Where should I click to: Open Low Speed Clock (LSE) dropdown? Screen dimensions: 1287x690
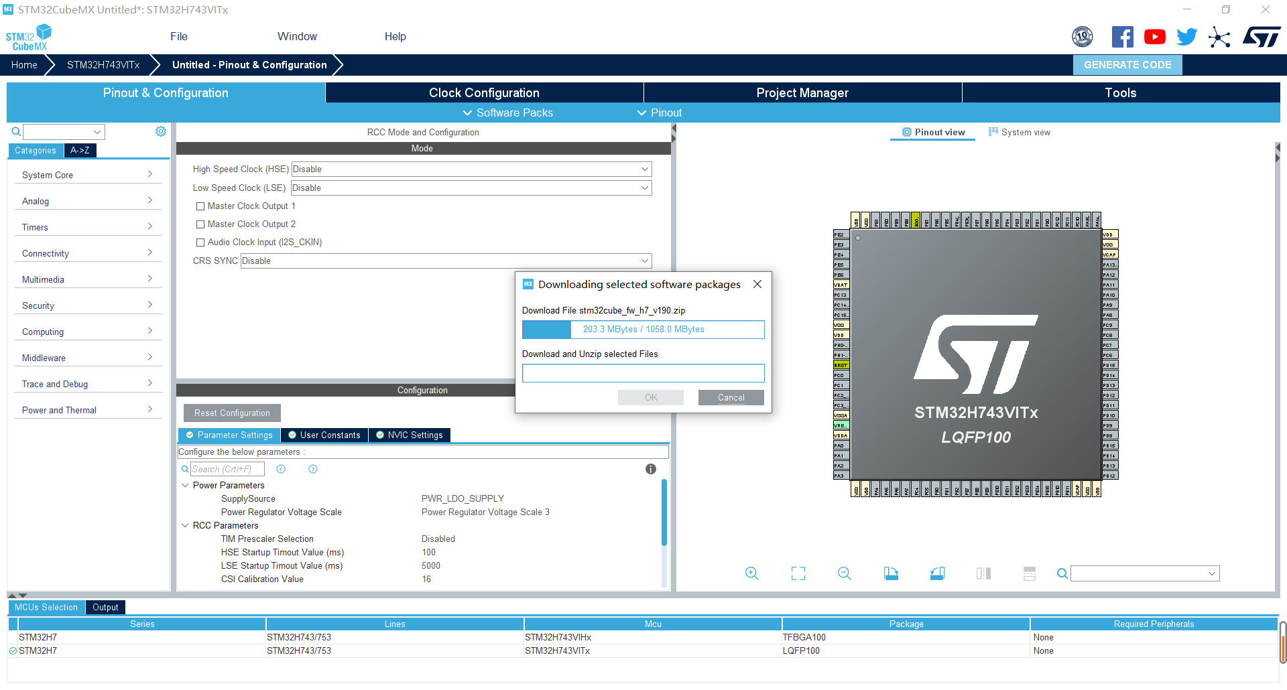[x=471, y=188]
